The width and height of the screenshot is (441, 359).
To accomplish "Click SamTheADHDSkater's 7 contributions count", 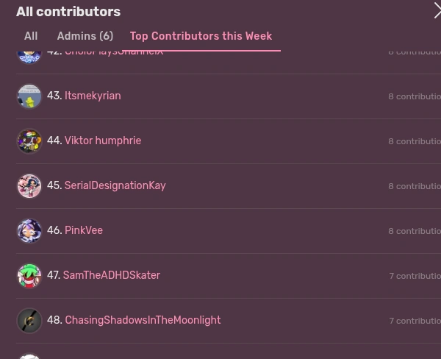I will pos(415,276).
